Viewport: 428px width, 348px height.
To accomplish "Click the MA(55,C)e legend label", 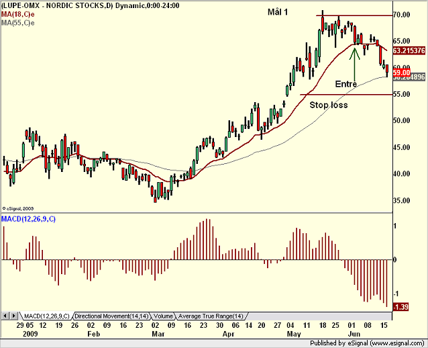I will [17, 23].
